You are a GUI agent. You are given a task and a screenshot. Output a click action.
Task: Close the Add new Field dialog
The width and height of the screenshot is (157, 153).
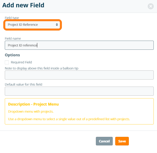pos(151,6)
